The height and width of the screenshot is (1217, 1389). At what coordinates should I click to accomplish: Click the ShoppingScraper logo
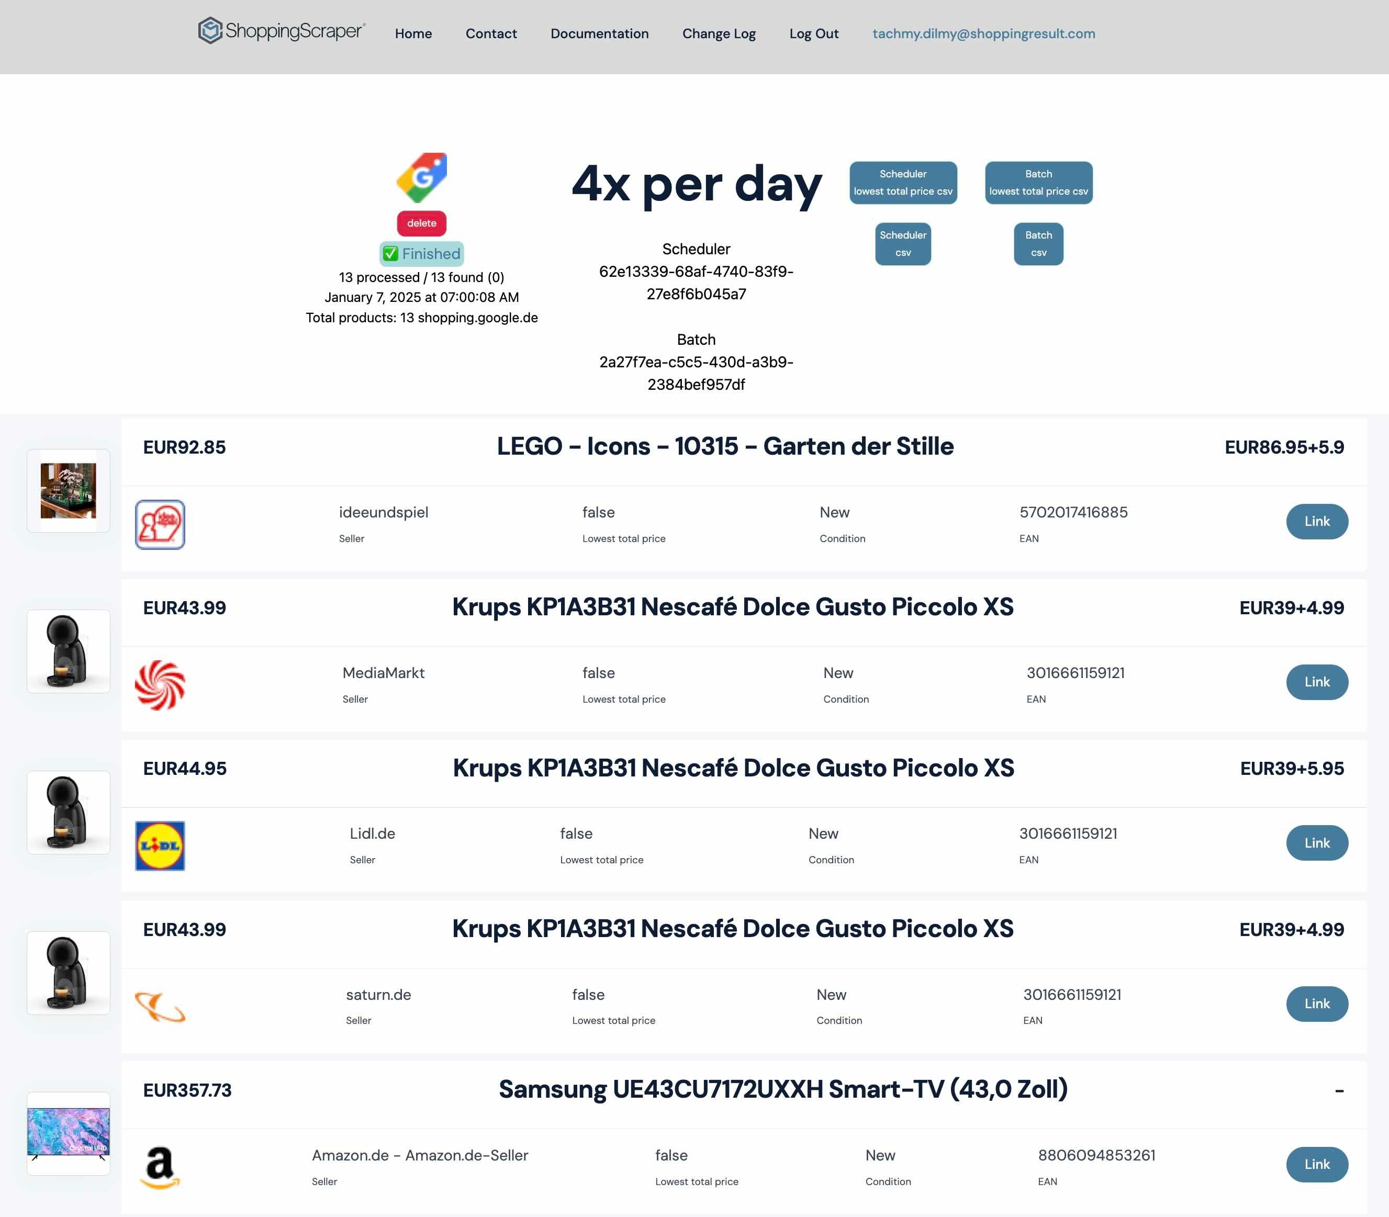pos(281,31)
